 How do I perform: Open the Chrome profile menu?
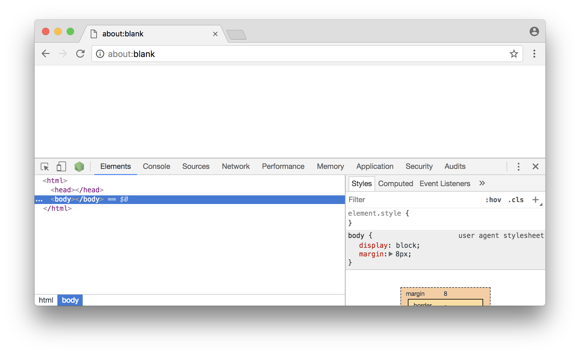tap(534, 31)
